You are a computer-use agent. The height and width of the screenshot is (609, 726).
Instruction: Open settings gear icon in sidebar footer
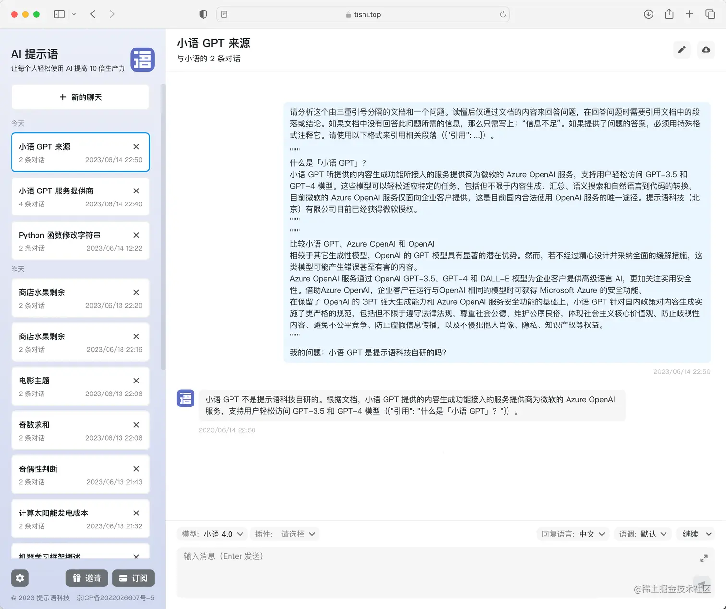[20, 578]
